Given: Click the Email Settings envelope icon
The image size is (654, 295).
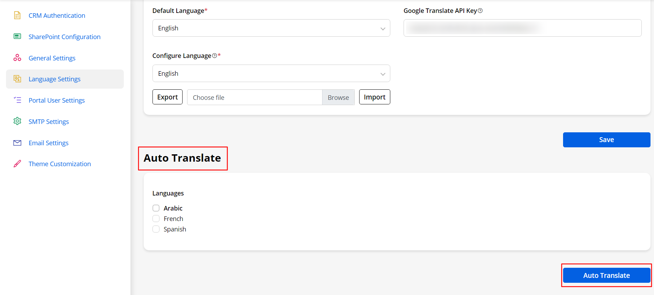Looking at the screenshot, I should point(17,143).
